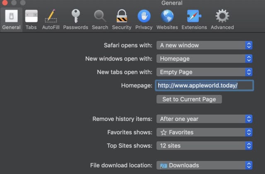
Task: Open the General preferences pane
Action: pos(11,19)
